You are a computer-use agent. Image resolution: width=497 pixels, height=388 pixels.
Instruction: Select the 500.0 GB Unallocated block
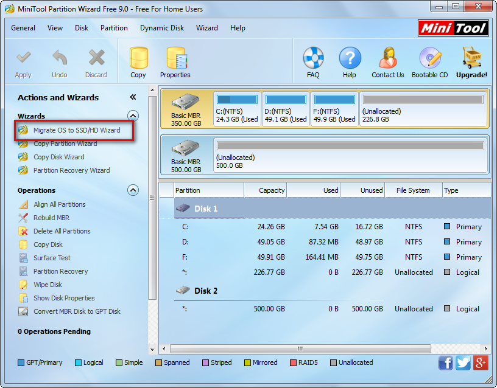tap(351, 155)
